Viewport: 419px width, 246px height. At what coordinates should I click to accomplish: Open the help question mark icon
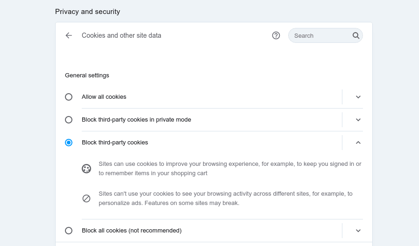tap(276, 35)
